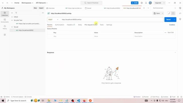Screen dimensions: 183x103
Task: Click the New button in My Workspace
Action: click(35, 8)
